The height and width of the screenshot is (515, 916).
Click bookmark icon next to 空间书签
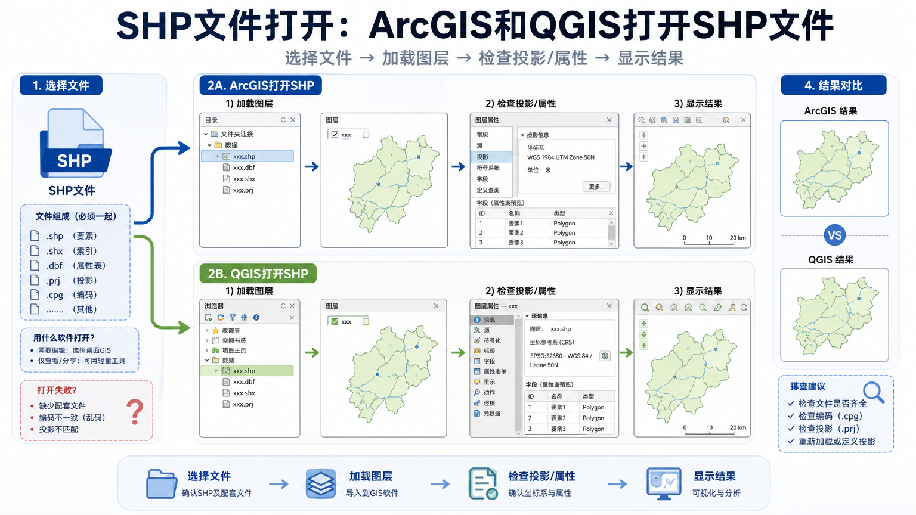(216, 340)
